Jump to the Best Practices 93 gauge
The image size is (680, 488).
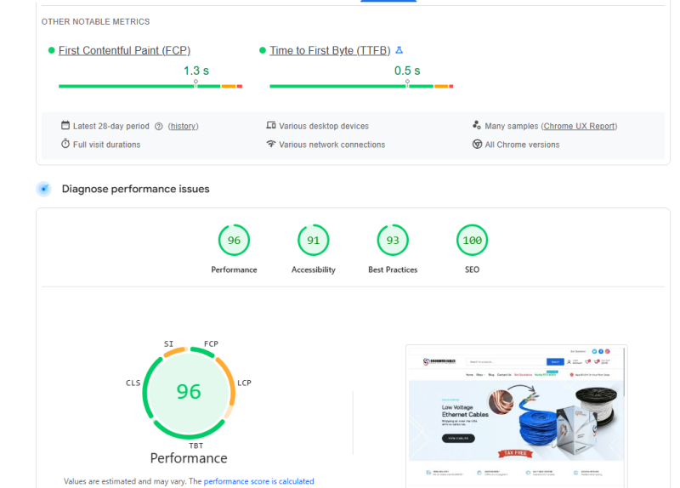tap(393, 249)
